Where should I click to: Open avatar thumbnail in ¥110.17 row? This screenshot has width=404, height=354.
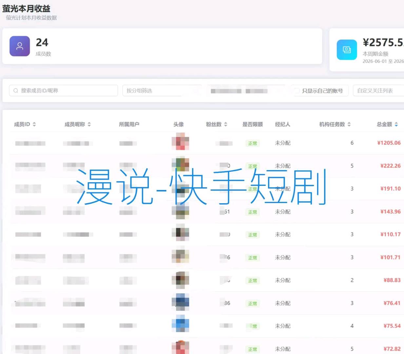(180, 232)
